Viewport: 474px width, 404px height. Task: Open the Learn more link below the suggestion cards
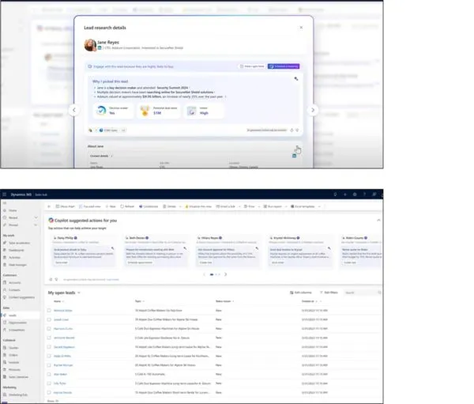tap(113, 280)
